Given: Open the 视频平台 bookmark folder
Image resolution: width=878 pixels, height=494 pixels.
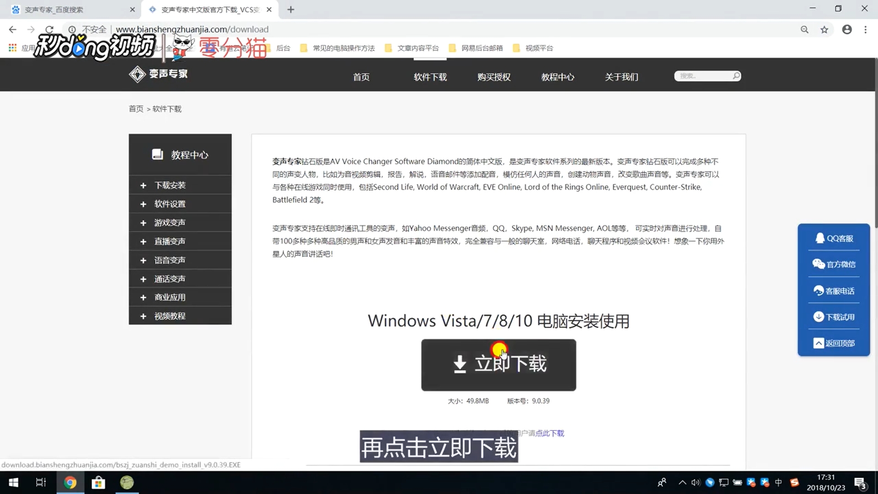Looking at the screenshot, I should [533, 48].
